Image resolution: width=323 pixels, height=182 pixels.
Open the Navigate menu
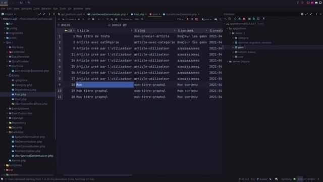[26, 9]
